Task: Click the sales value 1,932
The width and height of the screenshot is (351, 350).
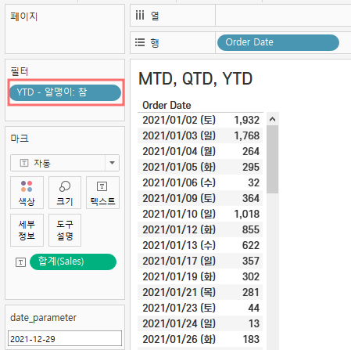Action: (x=247, y=120)
